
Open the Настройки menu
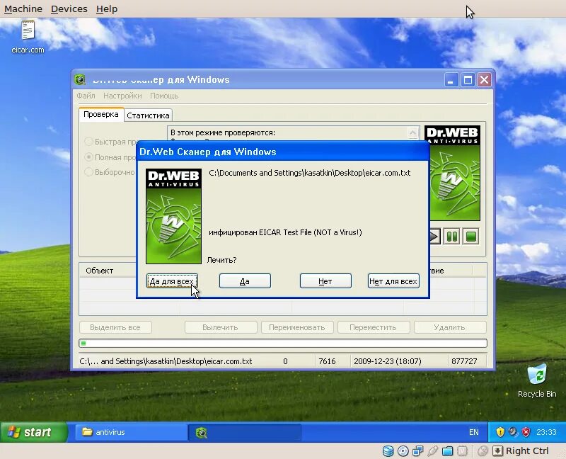click(x=122, y=96)
